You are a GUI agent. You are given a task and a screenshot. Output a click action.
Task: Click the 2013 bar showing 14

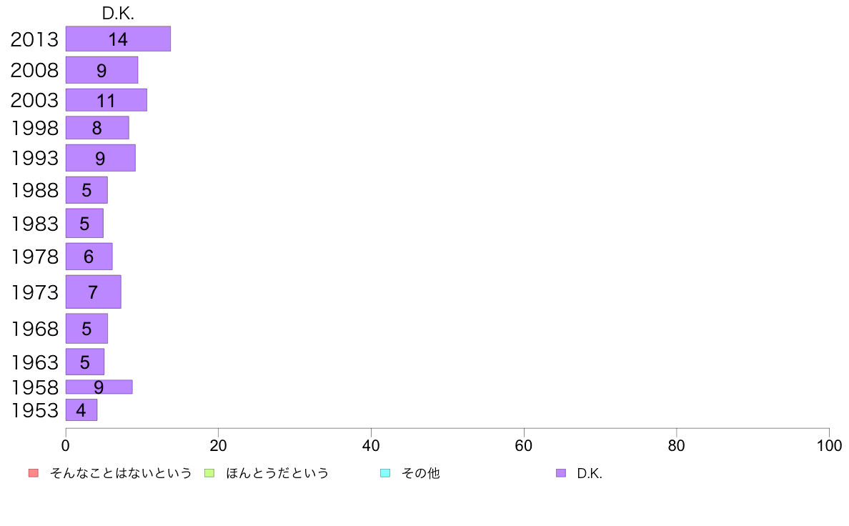[x=118, y=39]
